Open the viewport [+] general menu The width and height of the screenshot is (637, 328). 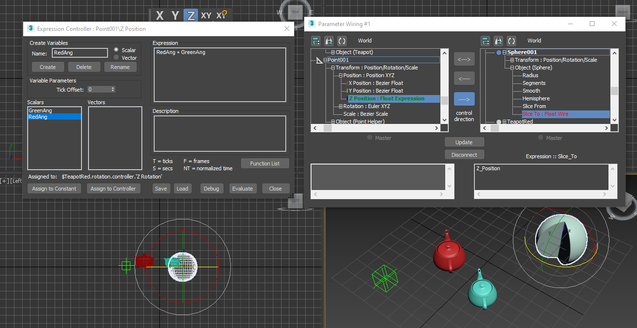(4, 181)
